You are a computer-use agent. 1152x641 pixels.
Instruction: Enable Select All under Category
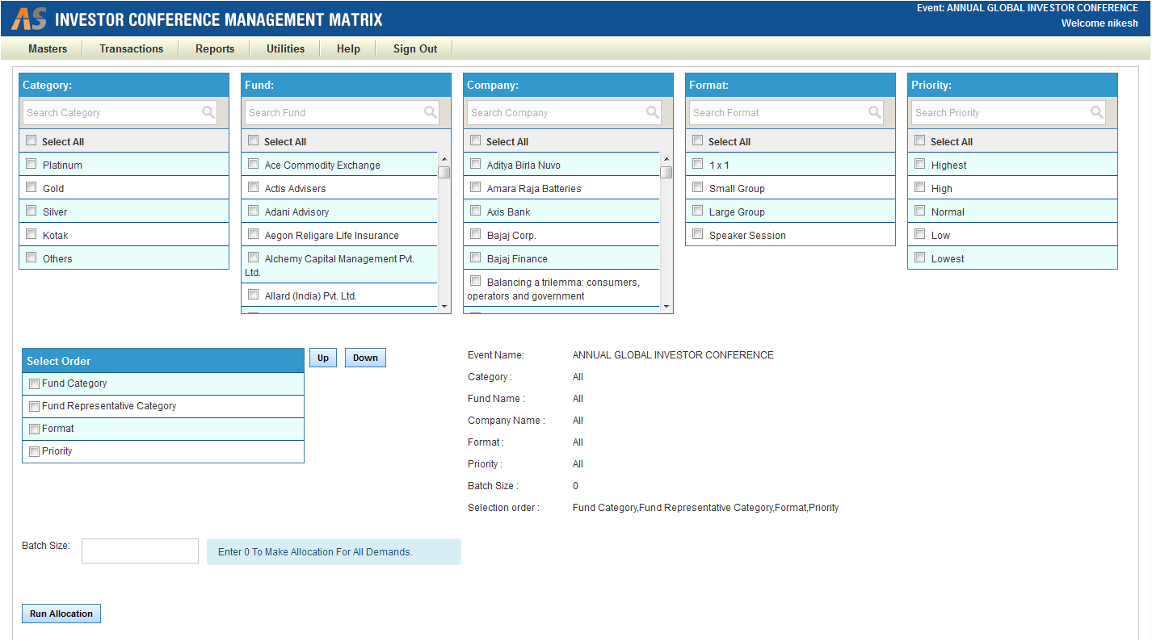(31, 140)
